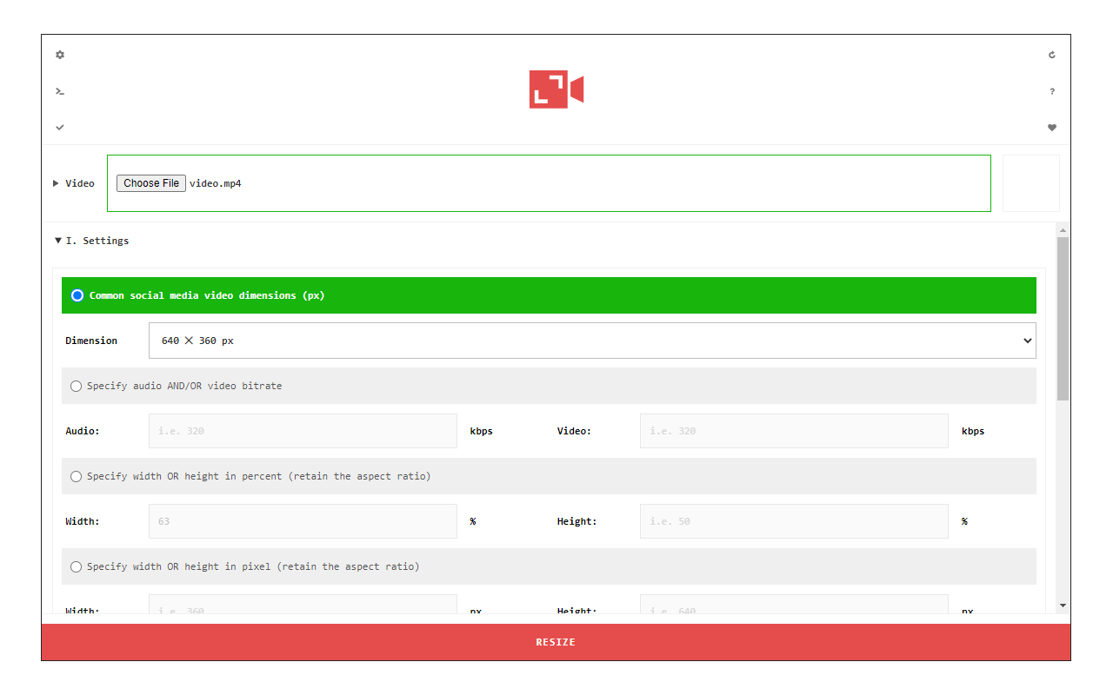Open help via question mark icon
Image resolution: width=1113 pixels, height=695 pixels.
[x=1051, y=91]
